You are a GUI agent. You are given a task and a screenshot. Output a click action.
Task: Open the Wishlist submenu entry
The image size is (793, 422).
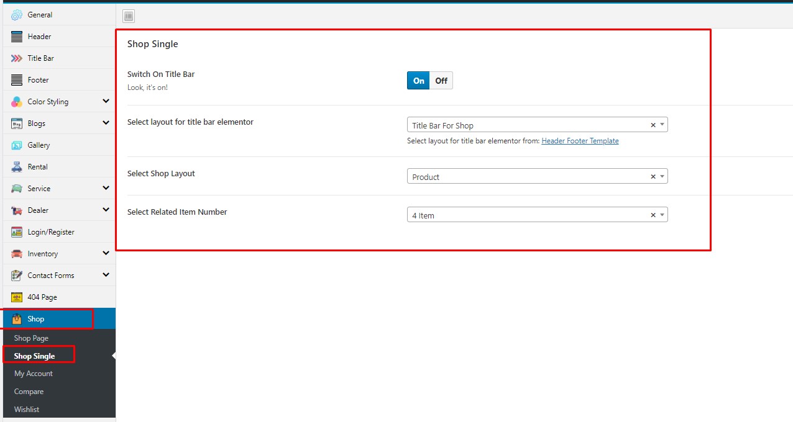[x=27, y=410]
